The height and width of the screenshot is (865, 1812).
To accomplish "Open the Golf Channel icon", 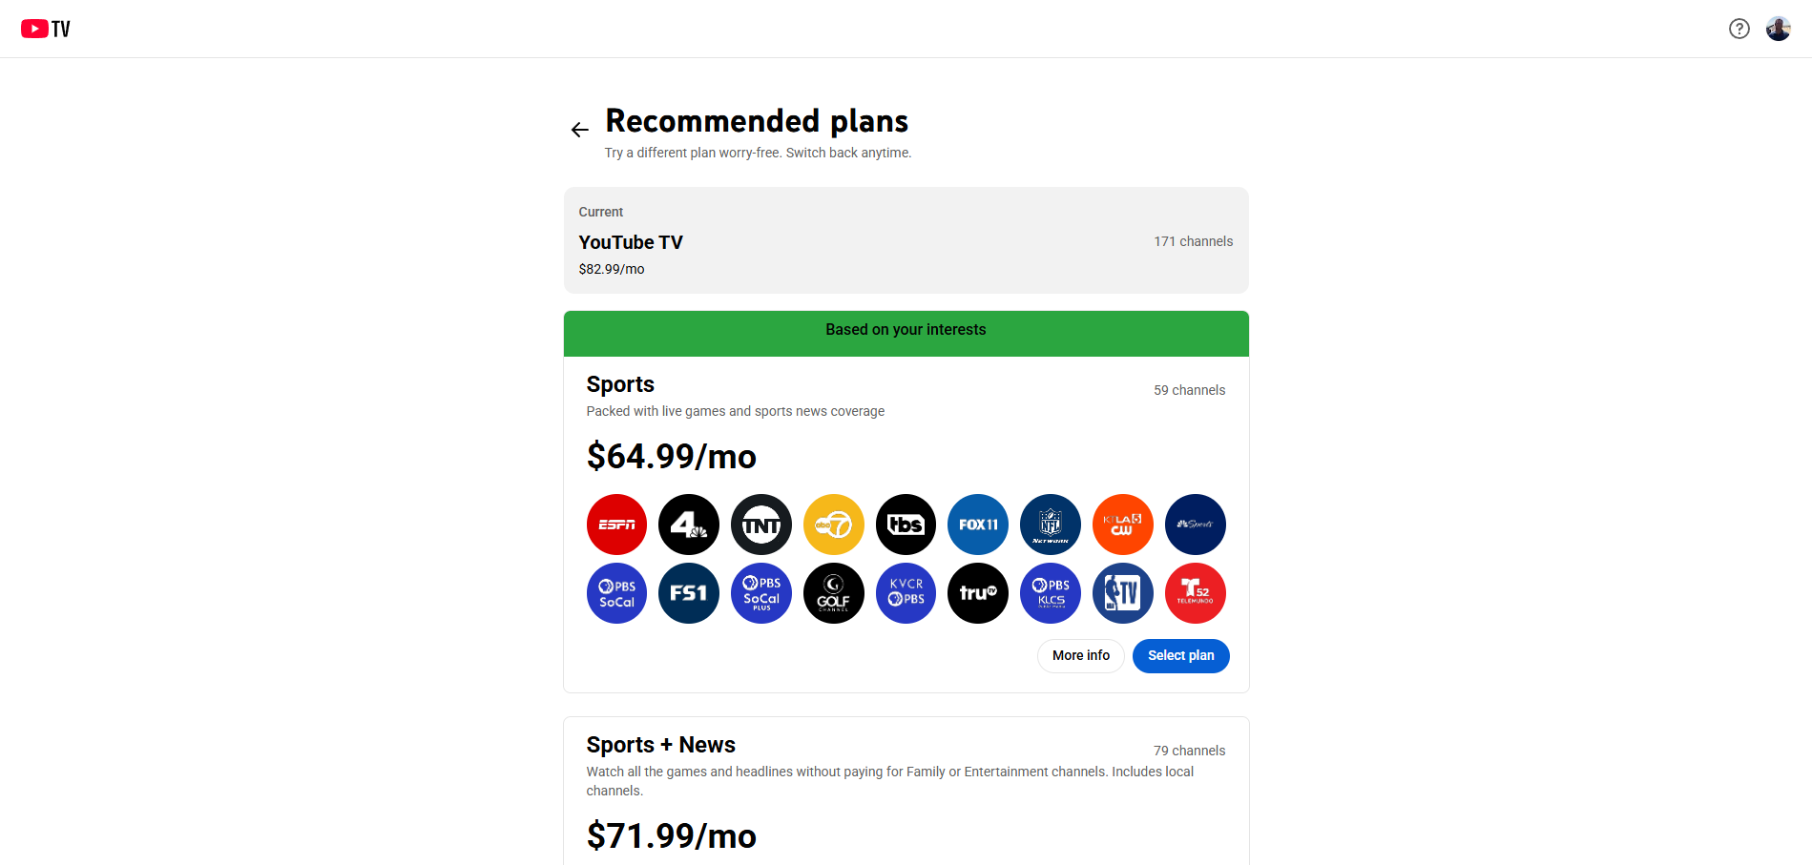I will tap(833, 593).
